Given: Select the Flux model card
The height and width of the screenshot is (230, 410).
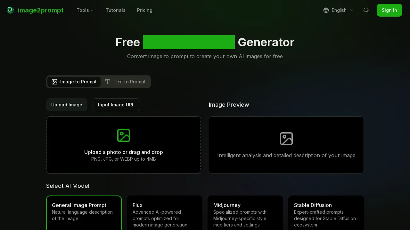Looking at the screenshot, I should coord(165,213).
